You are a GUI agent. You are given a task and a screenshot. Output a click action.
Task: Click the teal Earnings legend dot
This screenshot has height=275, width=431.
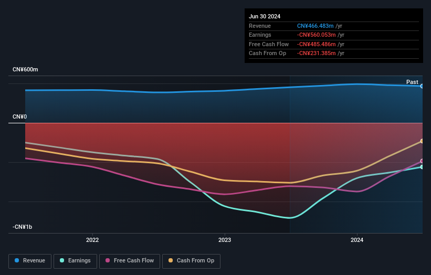(62, 260)
